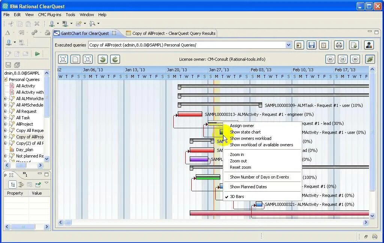This screenshot has width=384, height=243.
Task: Expand the All Task tree node
Action: pyautogui.click(x=5, y=118)
